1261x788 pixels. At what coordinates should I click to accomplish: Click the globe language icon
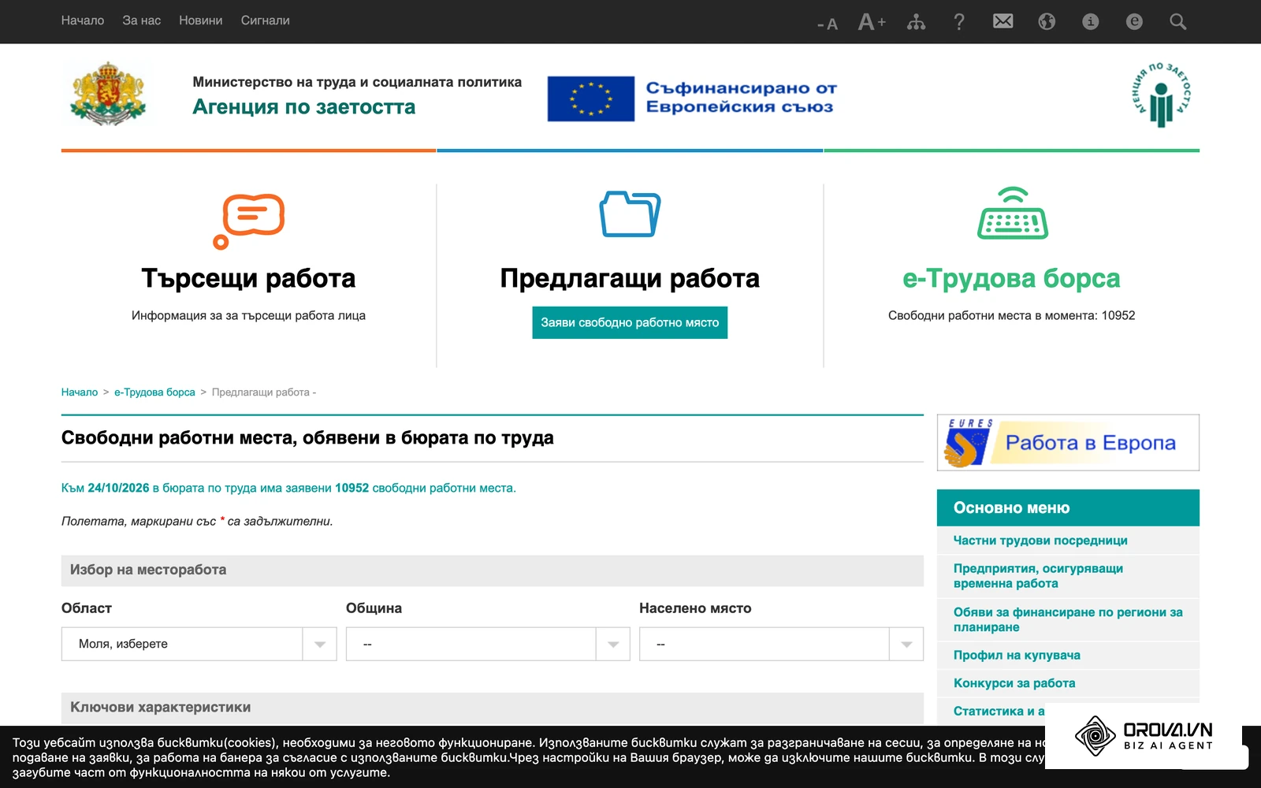(x=1047, y=21)
